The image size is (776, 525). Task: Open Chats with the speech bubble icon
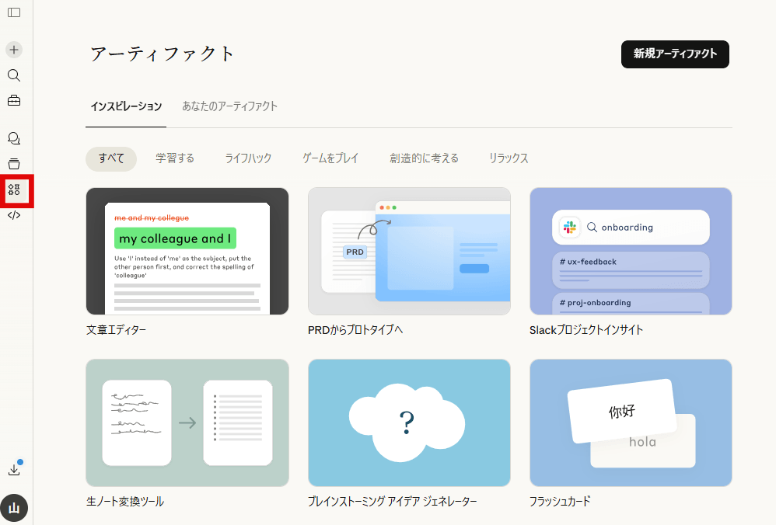point(12,137)
